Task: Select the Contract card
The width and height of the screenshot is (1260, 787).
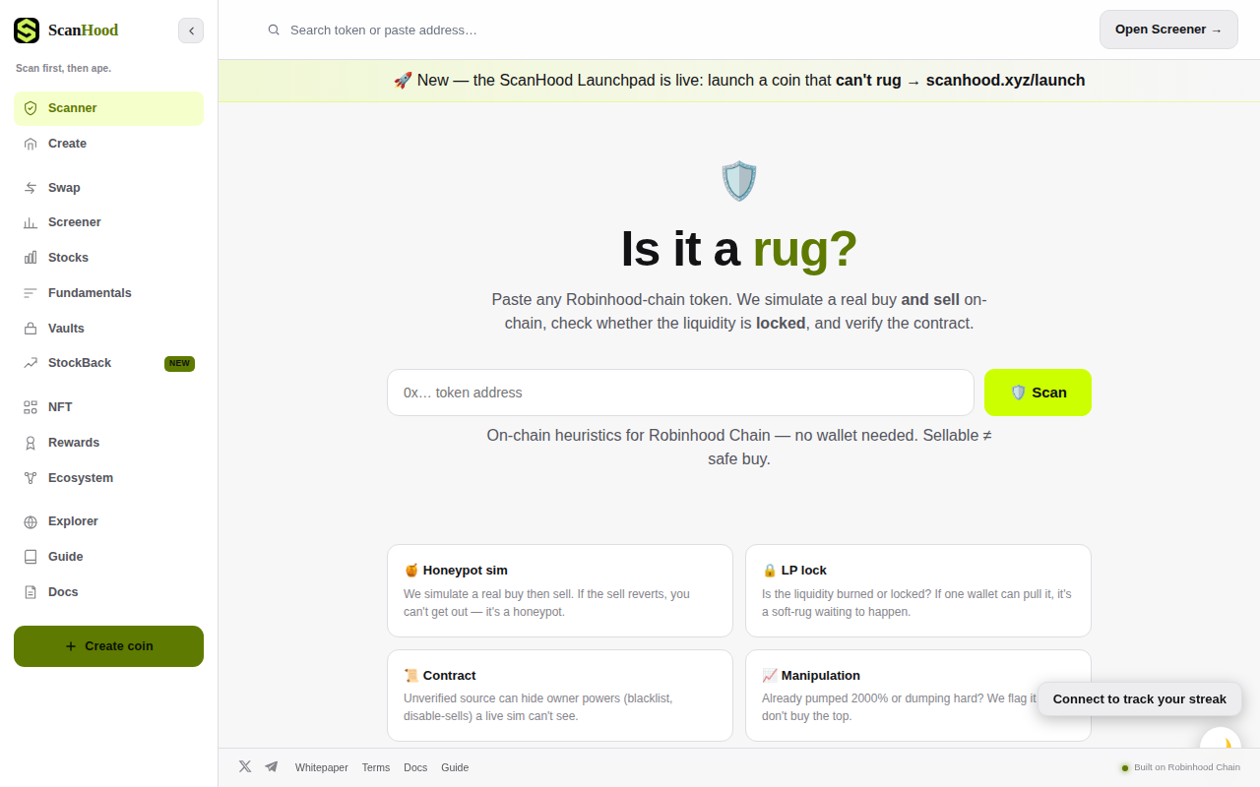Action: tap(560, 696)
